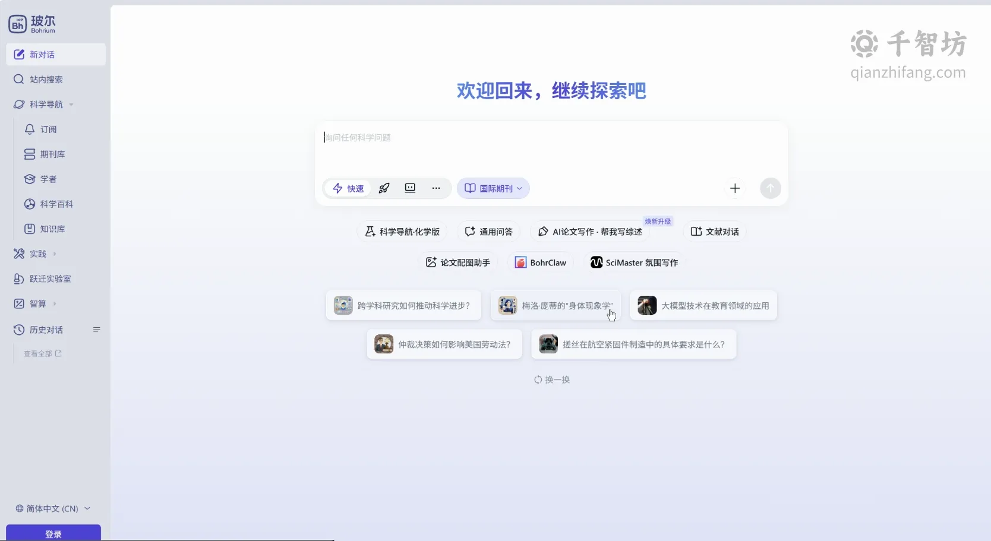
Task: Open 文献对话 literature chat
Action: (715, 232)
